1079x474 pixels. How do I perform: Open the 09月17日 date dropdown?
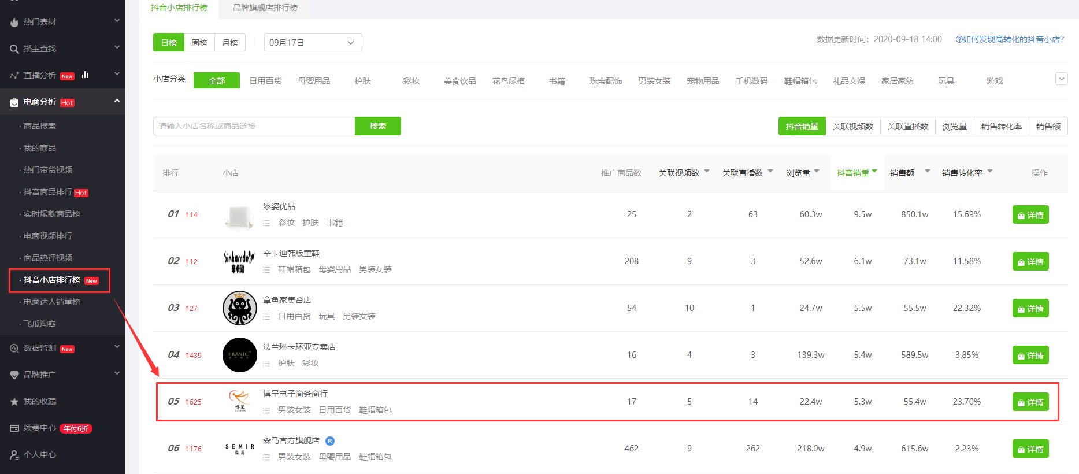pyautogui.click(x=313, y=43)
